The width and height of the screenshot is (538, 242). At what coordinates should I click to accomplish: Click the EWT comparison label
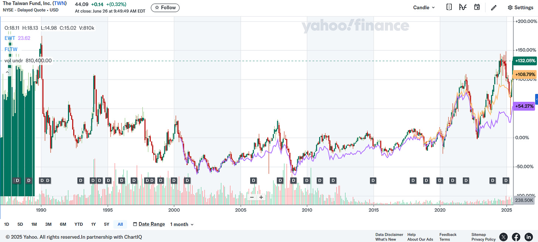pyautogui.click(x=10, y=38)
